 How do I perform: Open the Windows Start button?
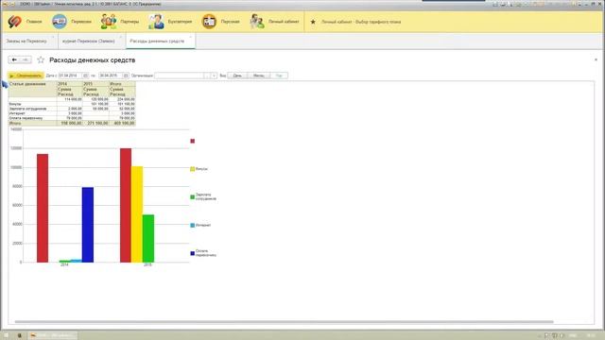[x=6, y=335]
